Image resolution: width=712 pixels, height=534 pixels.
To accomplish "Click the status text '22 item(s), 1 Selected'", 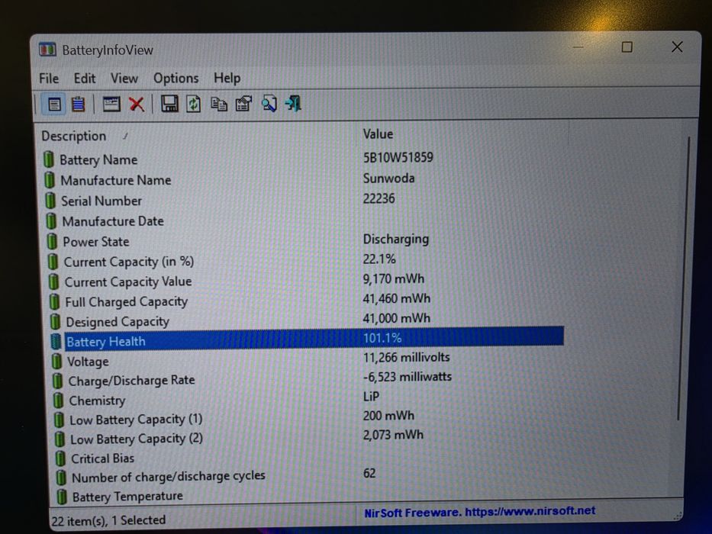I will pyautogui.click(x=108, y=520).
